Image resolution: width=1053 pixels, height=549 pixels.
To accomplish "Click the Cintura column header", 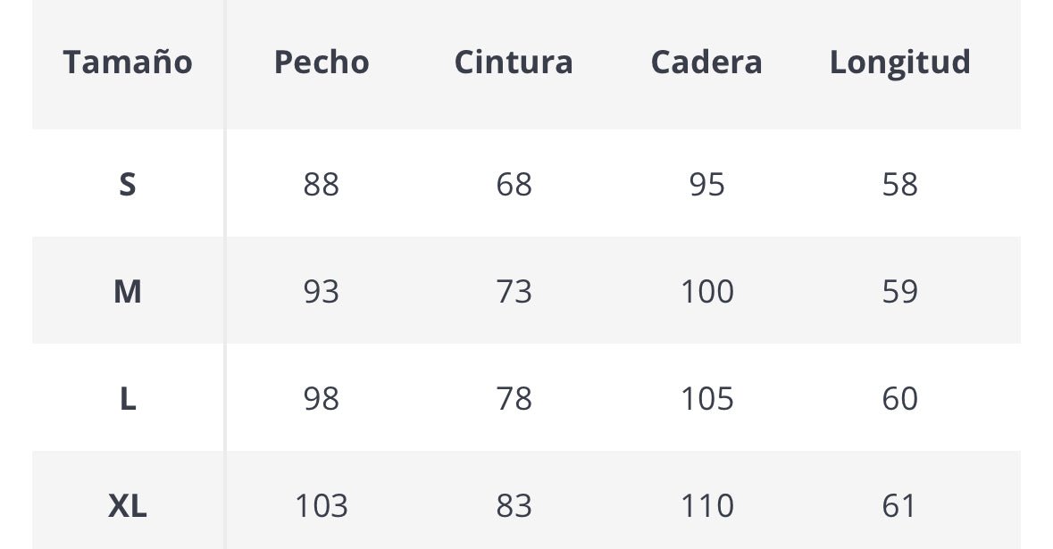I will tap(514, 62).
